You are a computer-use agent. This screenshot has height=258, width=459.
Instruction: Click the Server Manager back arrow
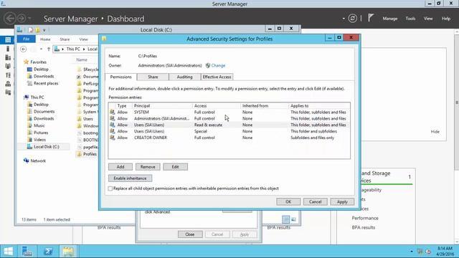click(9, 19)
